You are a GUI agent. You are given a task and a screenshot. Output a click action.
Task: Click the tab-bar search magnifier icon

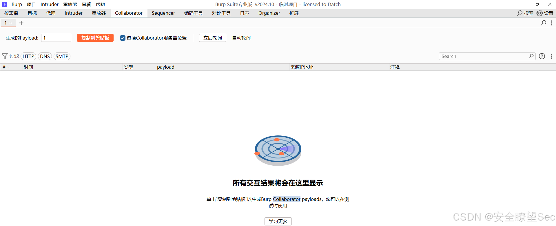[543, 23]
